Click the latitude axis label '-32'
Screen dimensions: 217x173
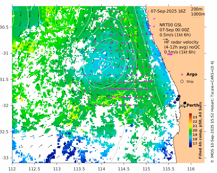point(5,105)
